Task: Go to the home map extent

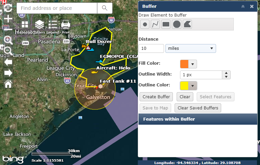Action: (8, 84)
